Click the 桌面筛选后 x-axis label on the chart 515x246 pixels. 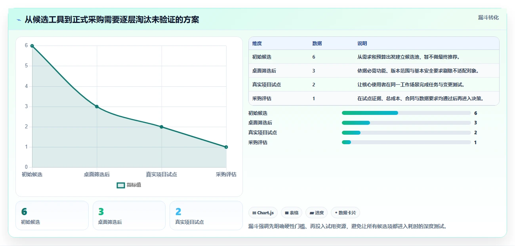pos(97,174)
